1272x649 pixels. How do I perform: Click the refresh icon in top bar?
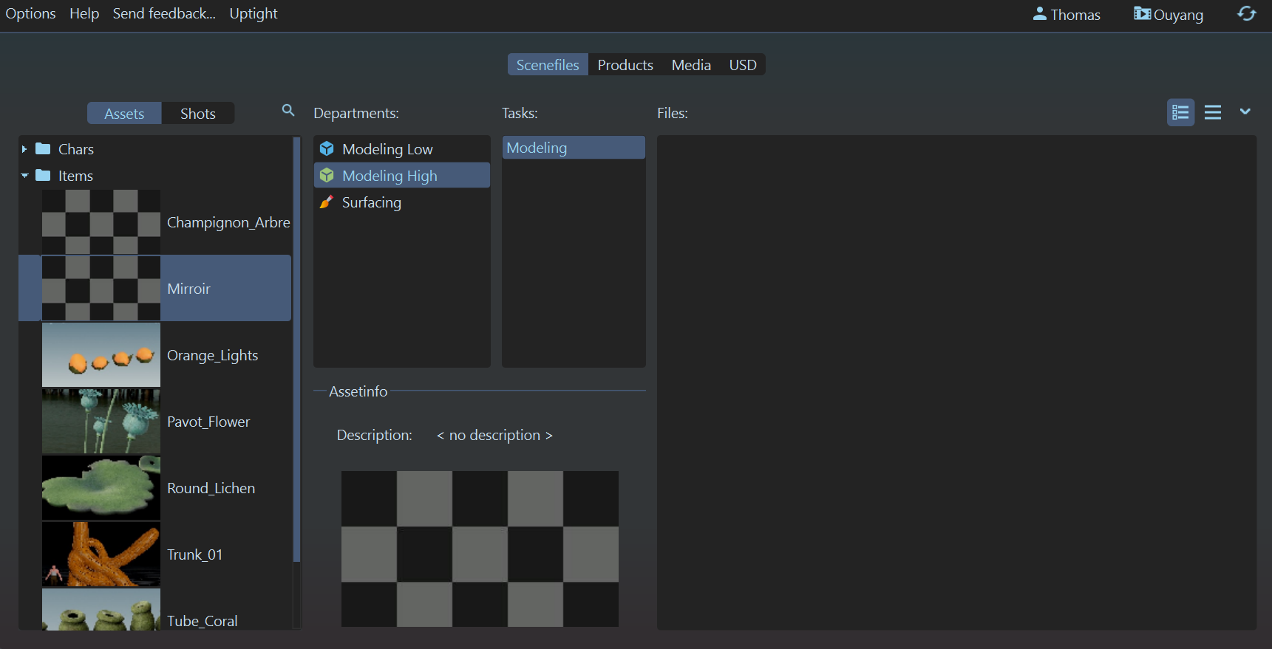[1247, 14]
